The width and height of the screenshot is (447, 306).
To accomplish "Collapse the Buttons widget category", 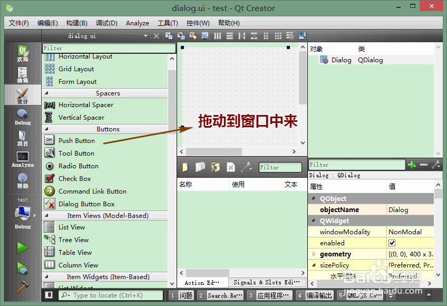I will [x=46, y=129].
